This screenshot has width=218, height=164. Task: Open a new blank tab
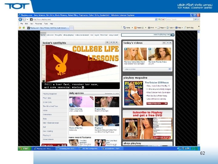coord(71,28)
